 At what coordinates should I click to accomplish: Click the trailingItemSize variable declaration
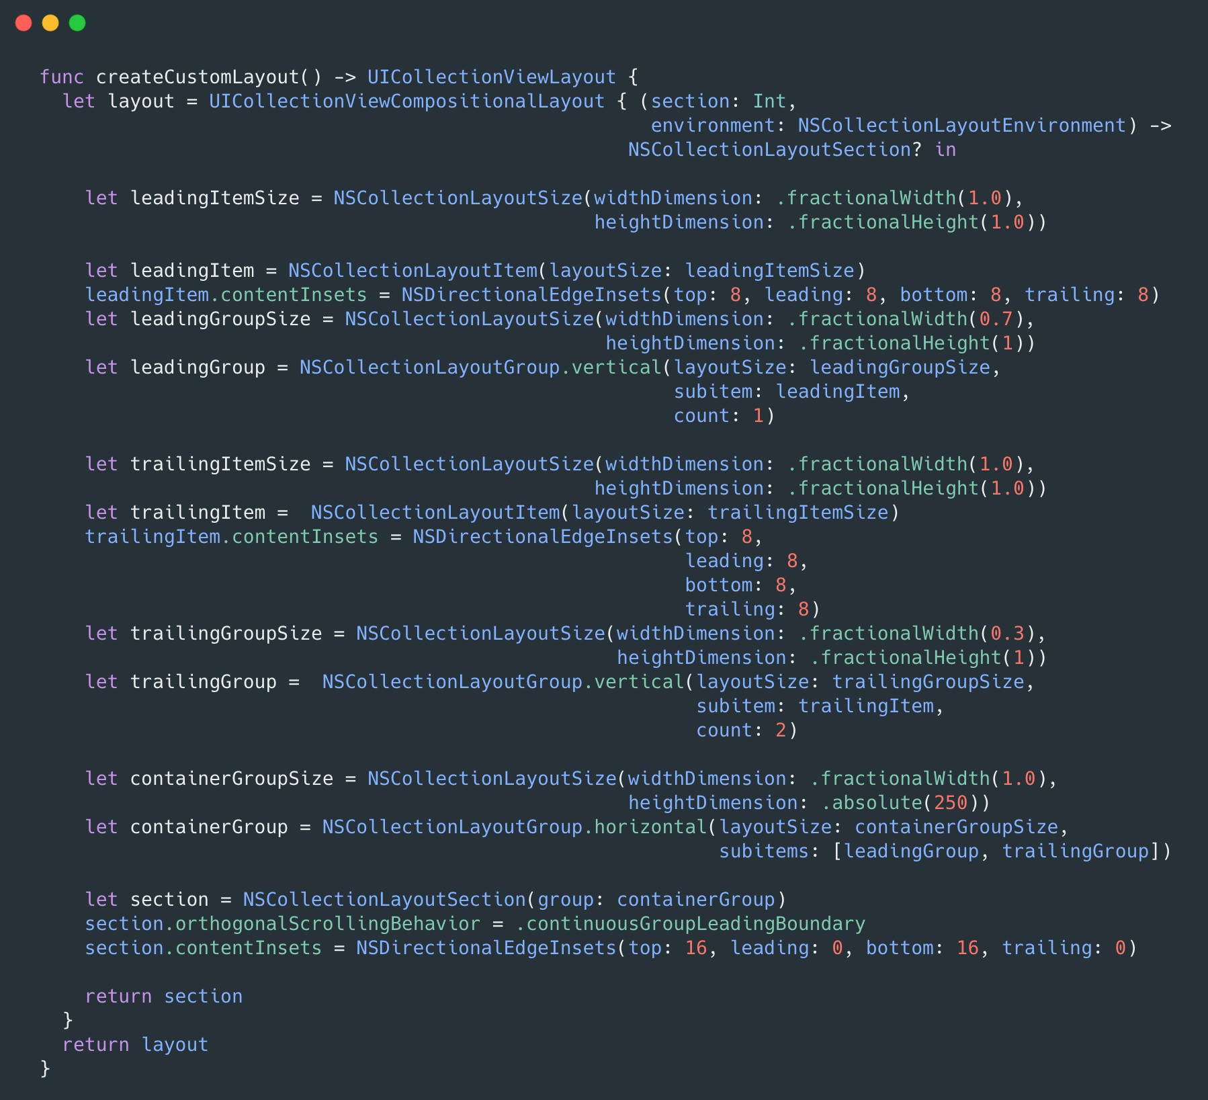220,464
